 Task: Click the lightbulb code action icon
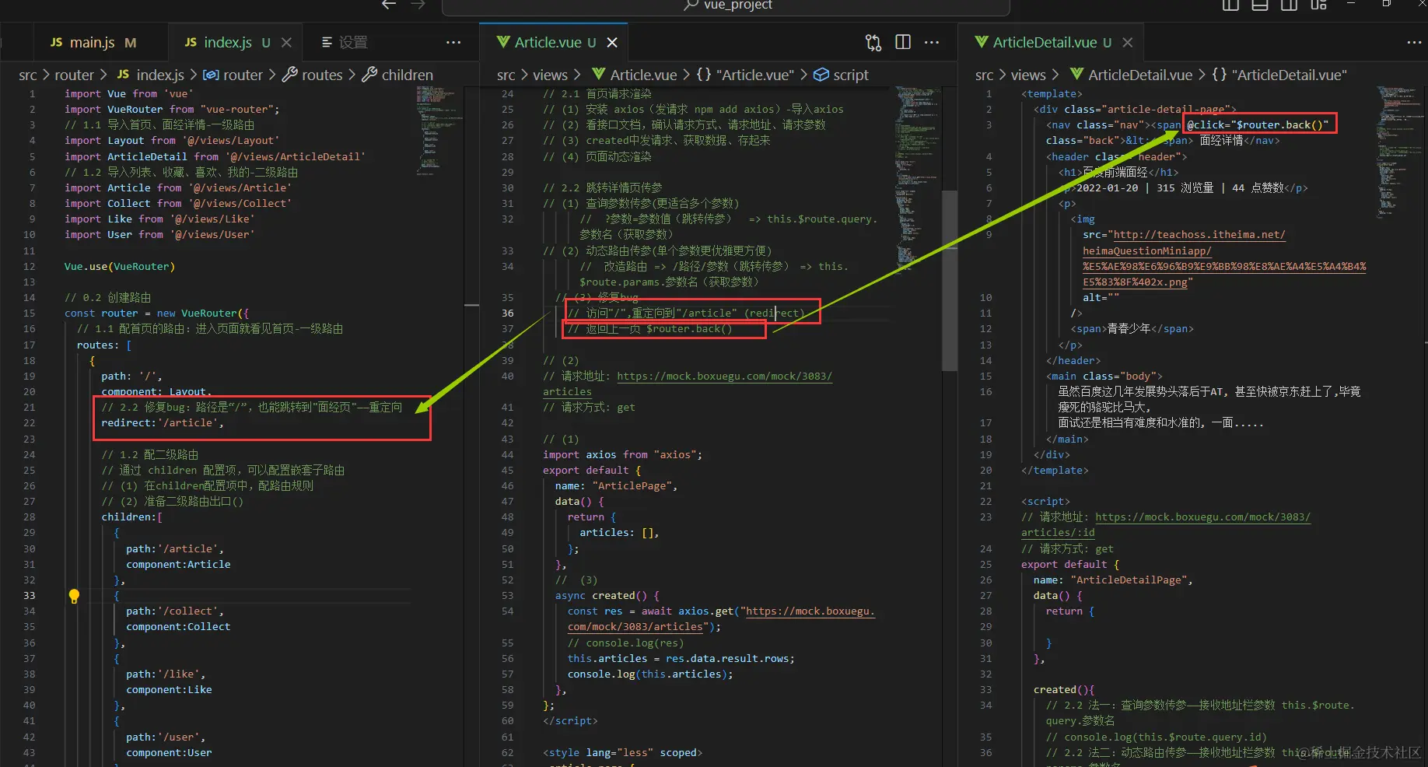click(74, 596)
